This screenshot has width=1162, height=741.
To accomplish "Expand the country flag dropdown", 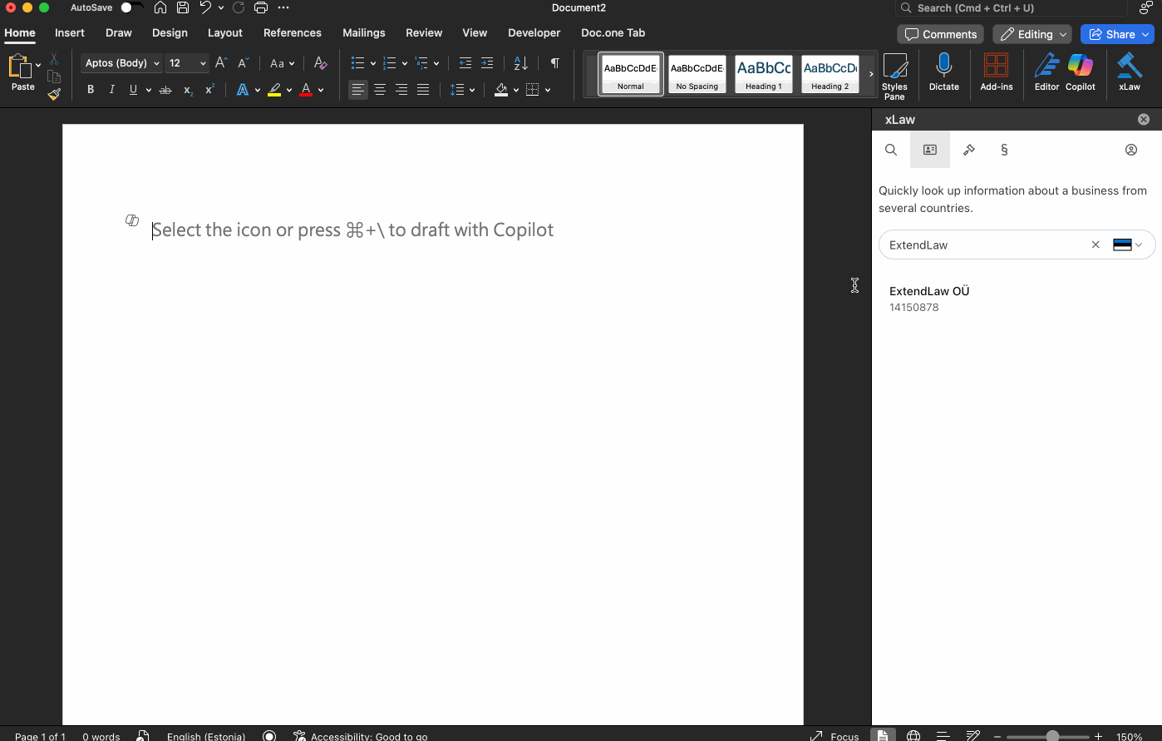I will pos(1128,245).
